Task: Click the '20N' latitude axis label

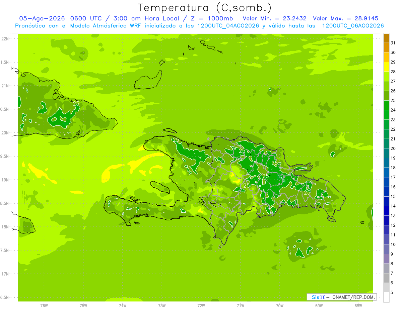Action: (5, 133)
